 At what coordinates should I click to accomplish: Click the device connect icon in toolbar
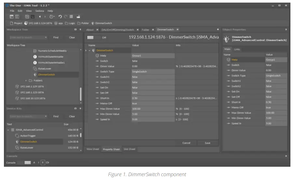tap(78, 17)
